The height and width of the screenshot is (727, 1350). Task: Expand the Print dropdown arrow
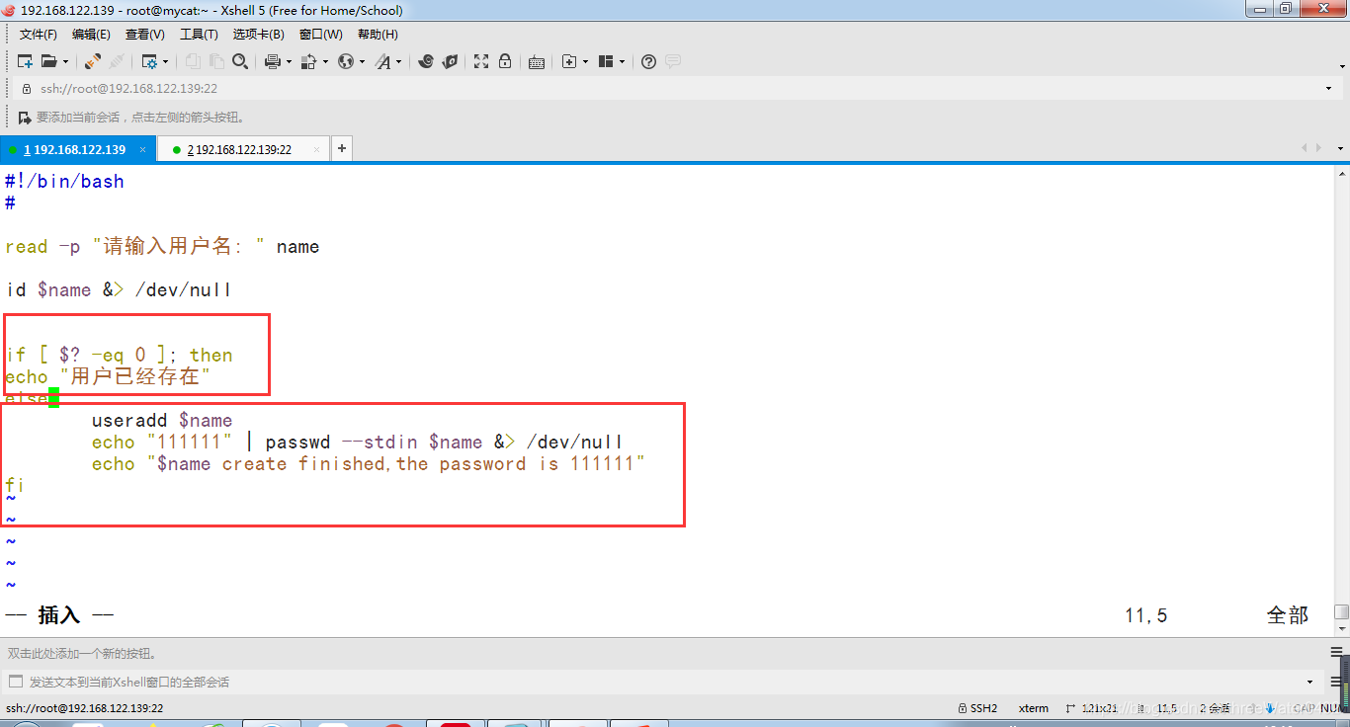click(x=289, y=61)
